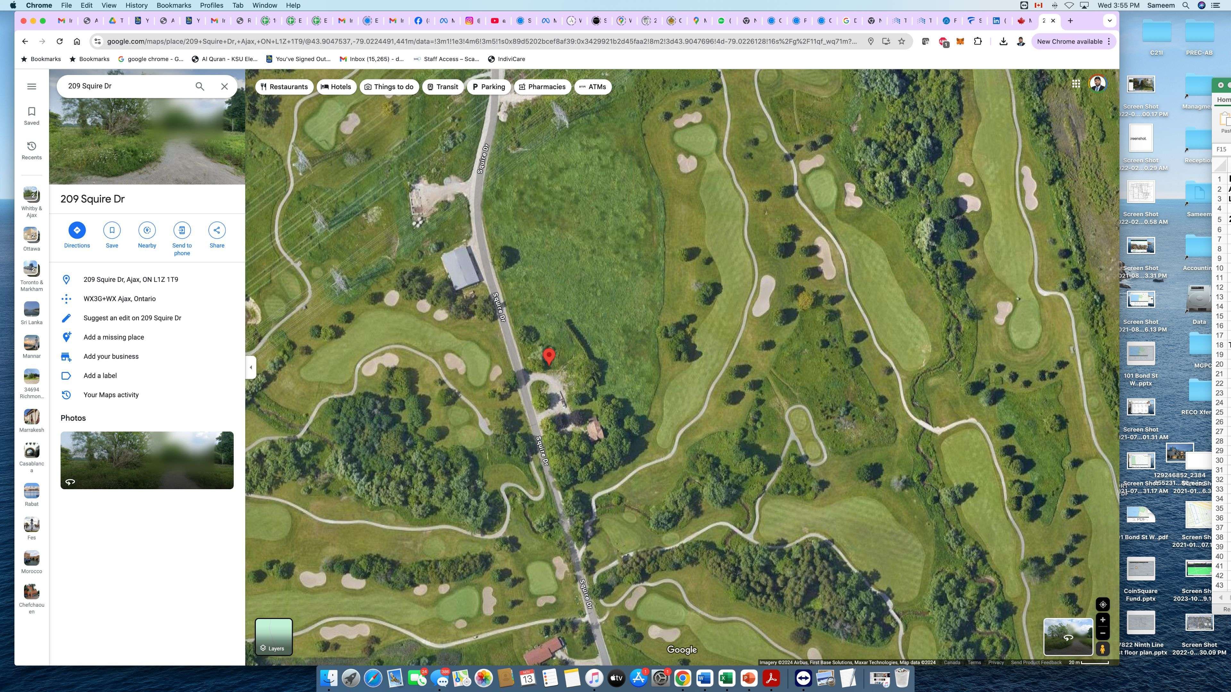Clear search with the X icon

point(224,86)
